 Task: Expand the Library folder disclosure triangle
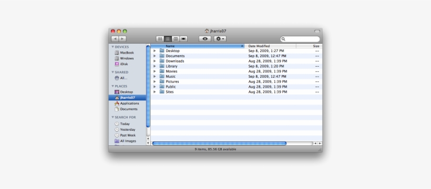pyautogui.click(x=155, y=66)
